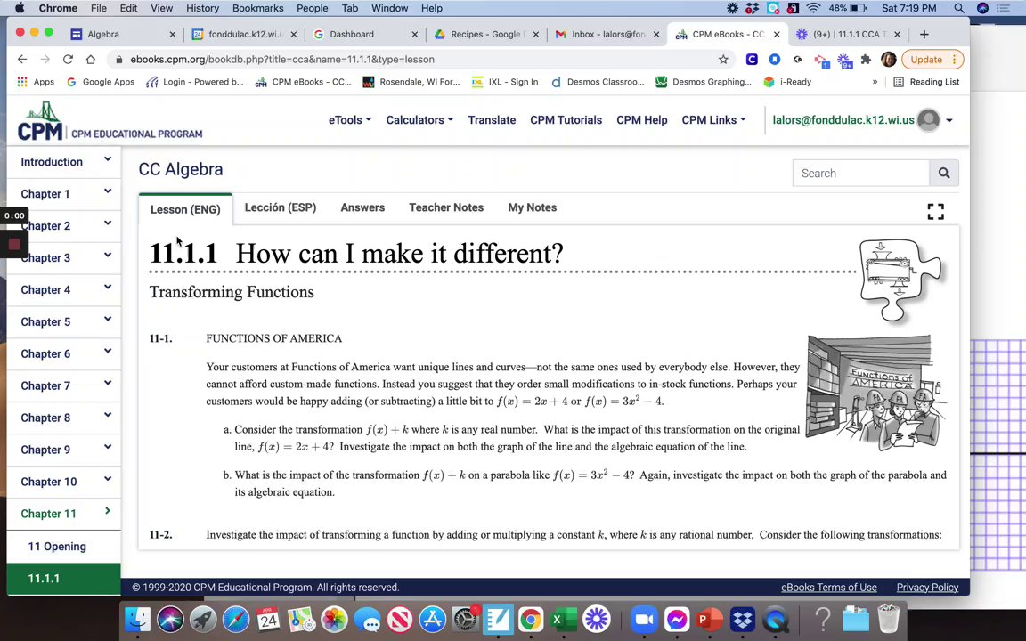Image resolution: width=1026 pixels, height=641 pixels.
Task: Click the address bar URL
Action: click(x=282, y=59)
